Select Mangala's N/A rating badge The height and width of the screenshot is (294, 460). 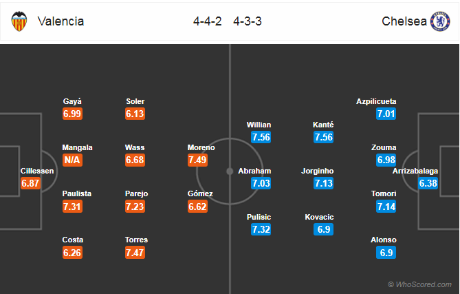click(x=72, y=160)
